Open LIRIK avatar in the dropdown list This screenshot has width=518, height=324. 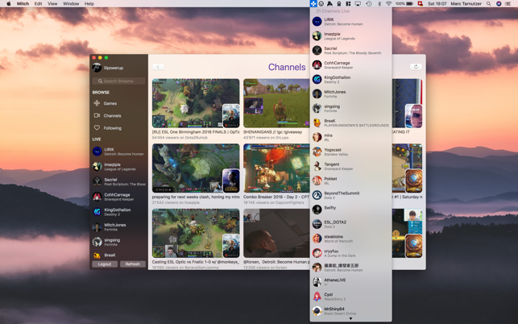click(x=317, y=22)
